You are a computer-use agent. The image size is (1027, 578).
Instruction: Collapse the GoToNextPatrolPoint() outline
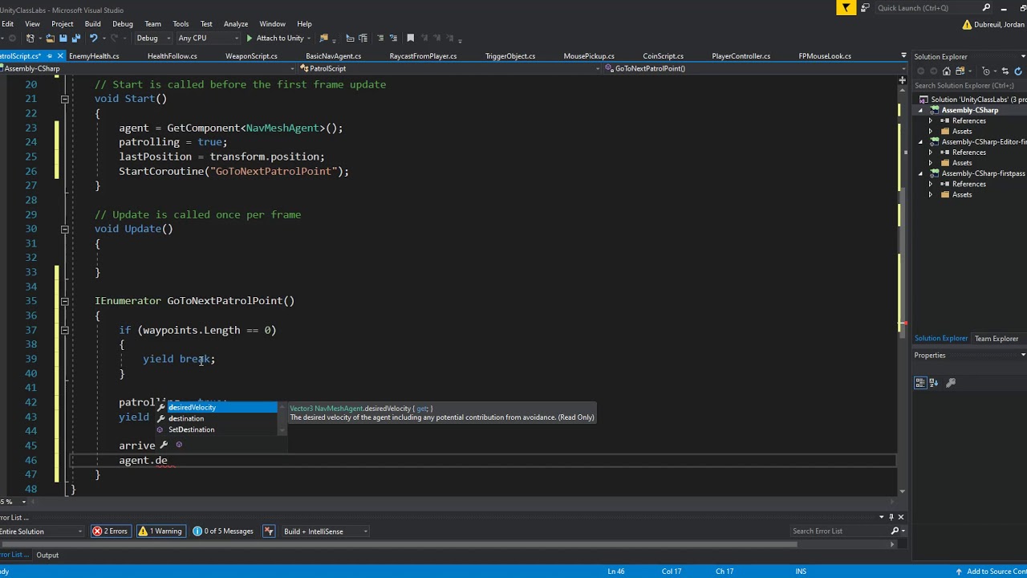[64, 301]
